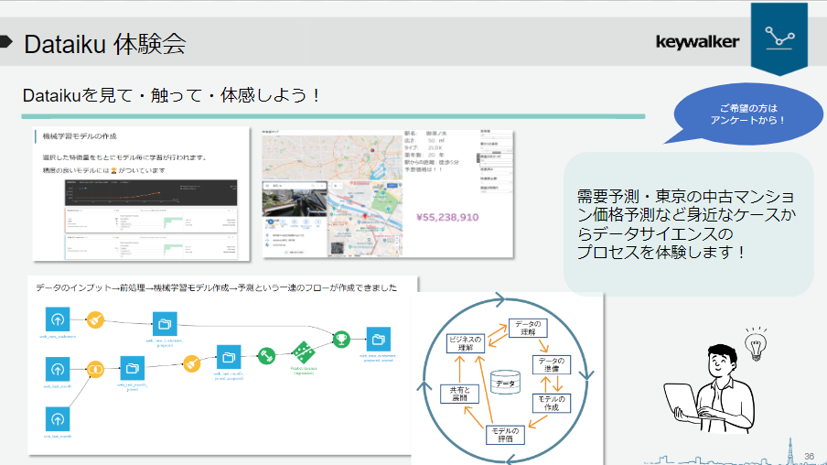Open the web_new_customers_prepared folder dataset
The width and height of the screenshot is (827, 465).
click(165, 324)
